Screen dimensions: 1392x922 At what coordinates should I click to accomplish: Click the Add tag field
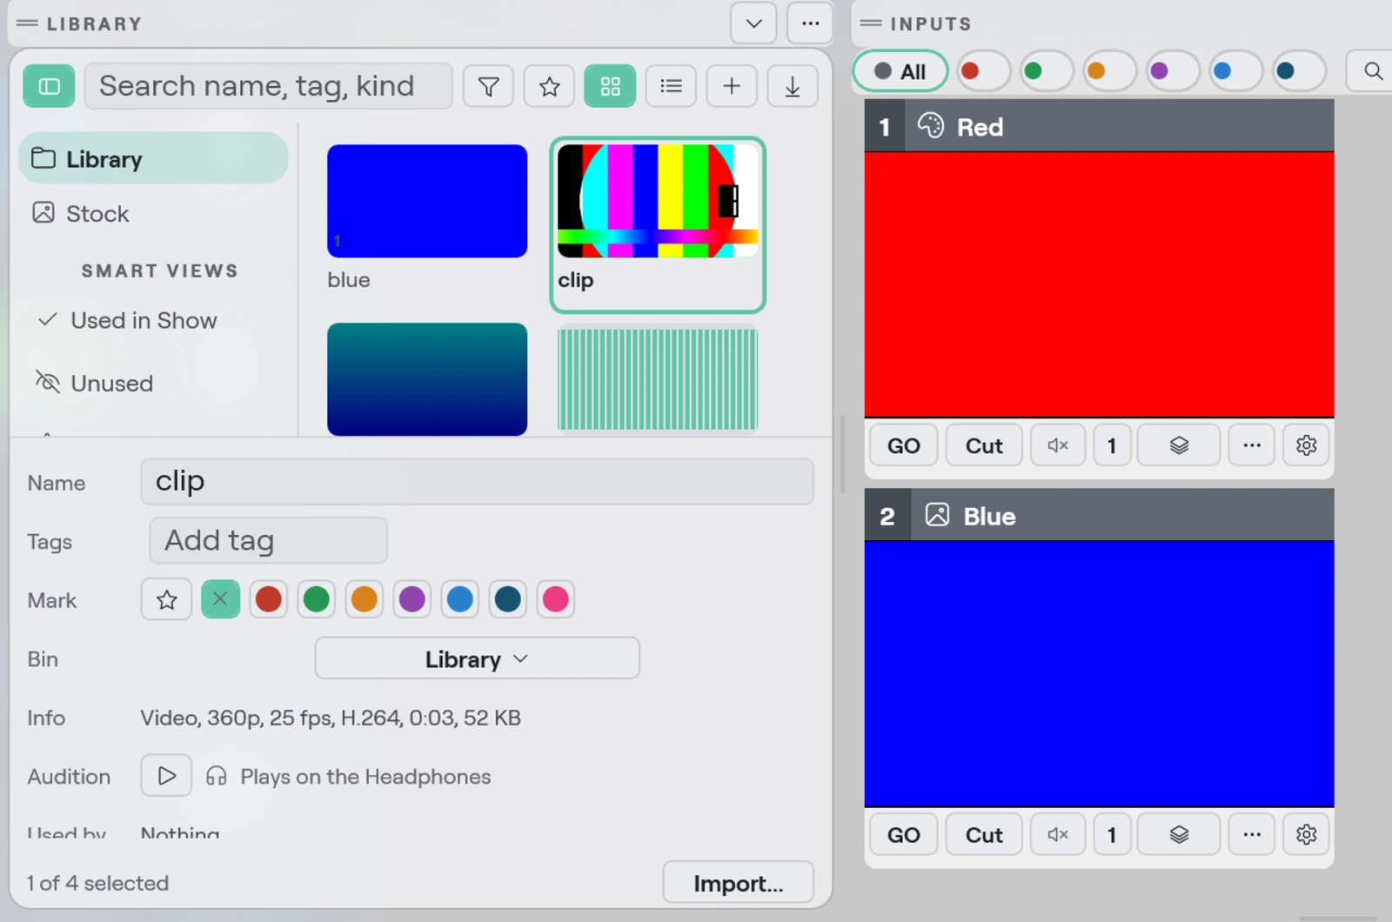pyautogui.click(x=268, y=540)
